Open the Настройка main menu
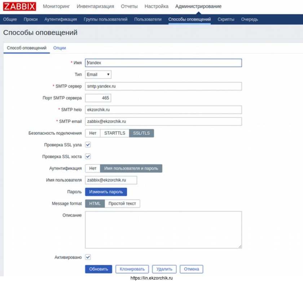The width and height of the screenshot is (303, 281). (156, 6)
